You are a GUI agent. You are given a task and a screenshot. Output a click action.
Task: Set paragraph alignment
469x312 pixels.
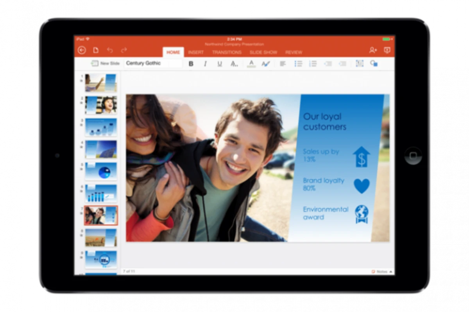[x=283, y=64]
